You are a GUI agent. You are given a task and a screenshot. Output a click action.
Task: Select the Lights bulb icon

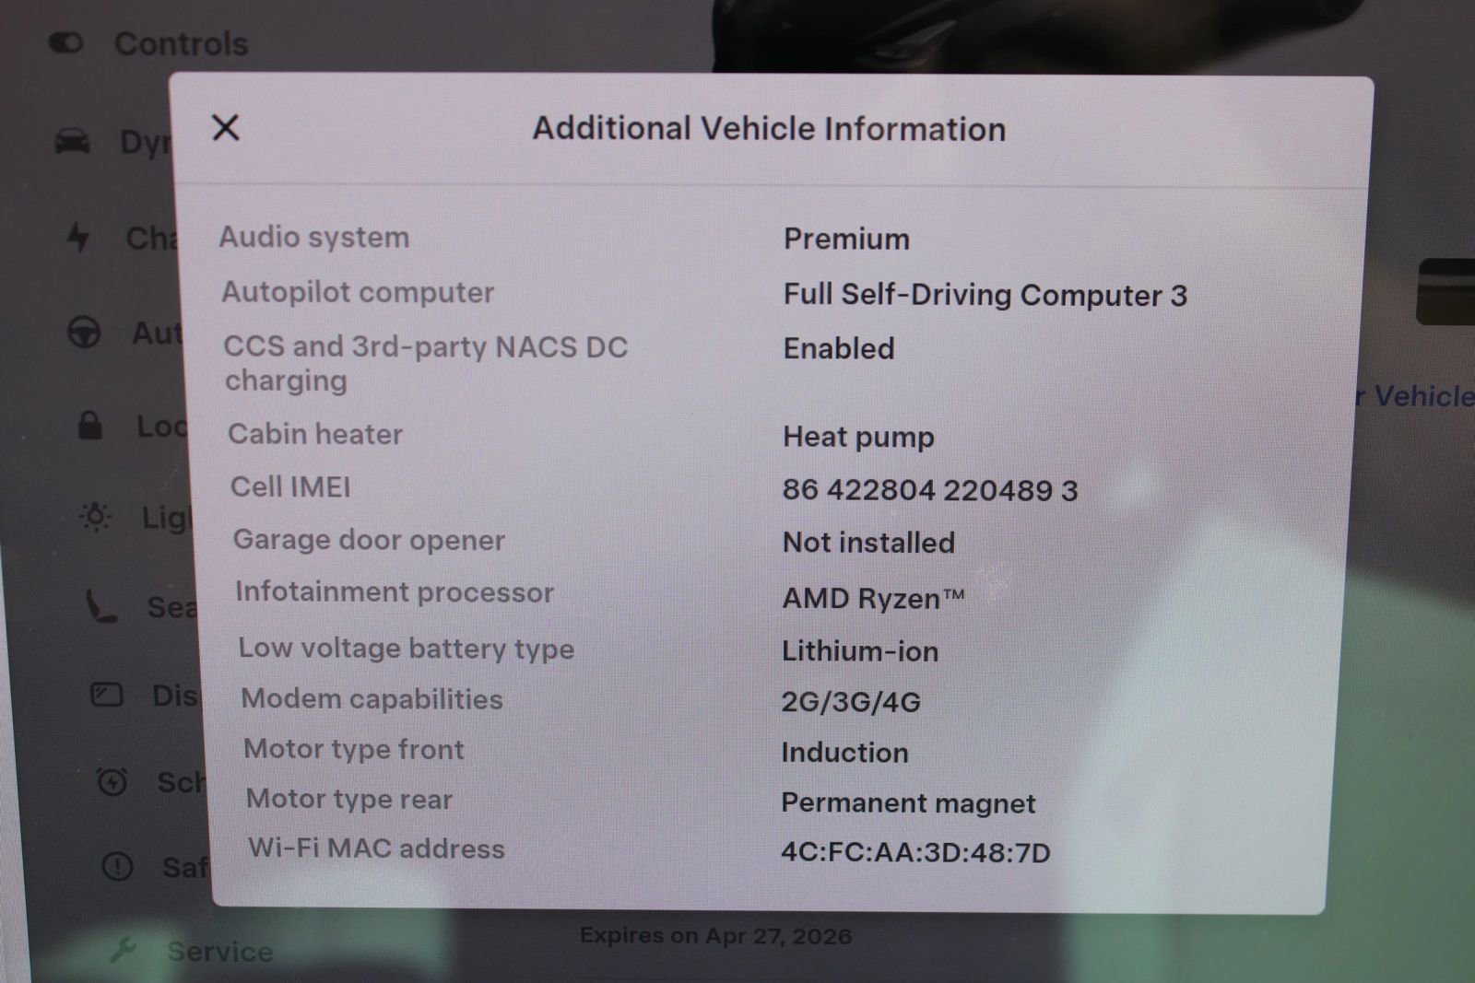coord(95,517)
